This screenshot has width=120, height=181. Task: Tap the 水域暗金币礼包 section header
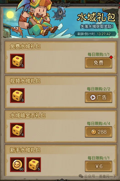click(x=28, y=115)
